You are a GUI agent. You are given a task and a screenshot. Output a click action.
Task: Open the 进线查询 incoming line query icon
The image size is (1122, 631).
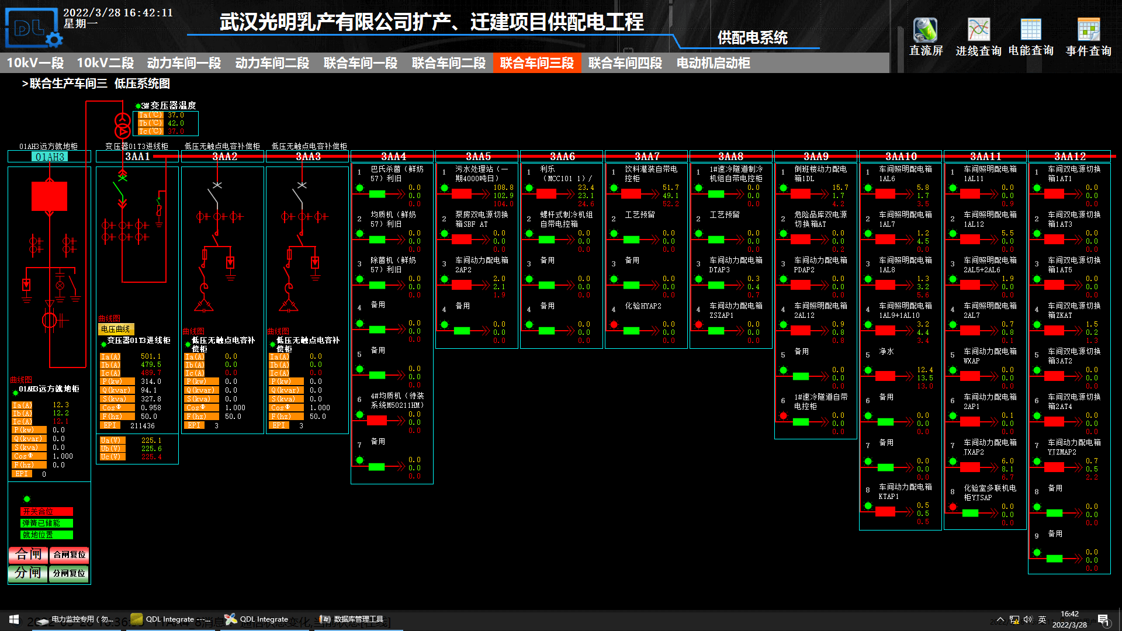pyautogui.click(x=978, y=30)
